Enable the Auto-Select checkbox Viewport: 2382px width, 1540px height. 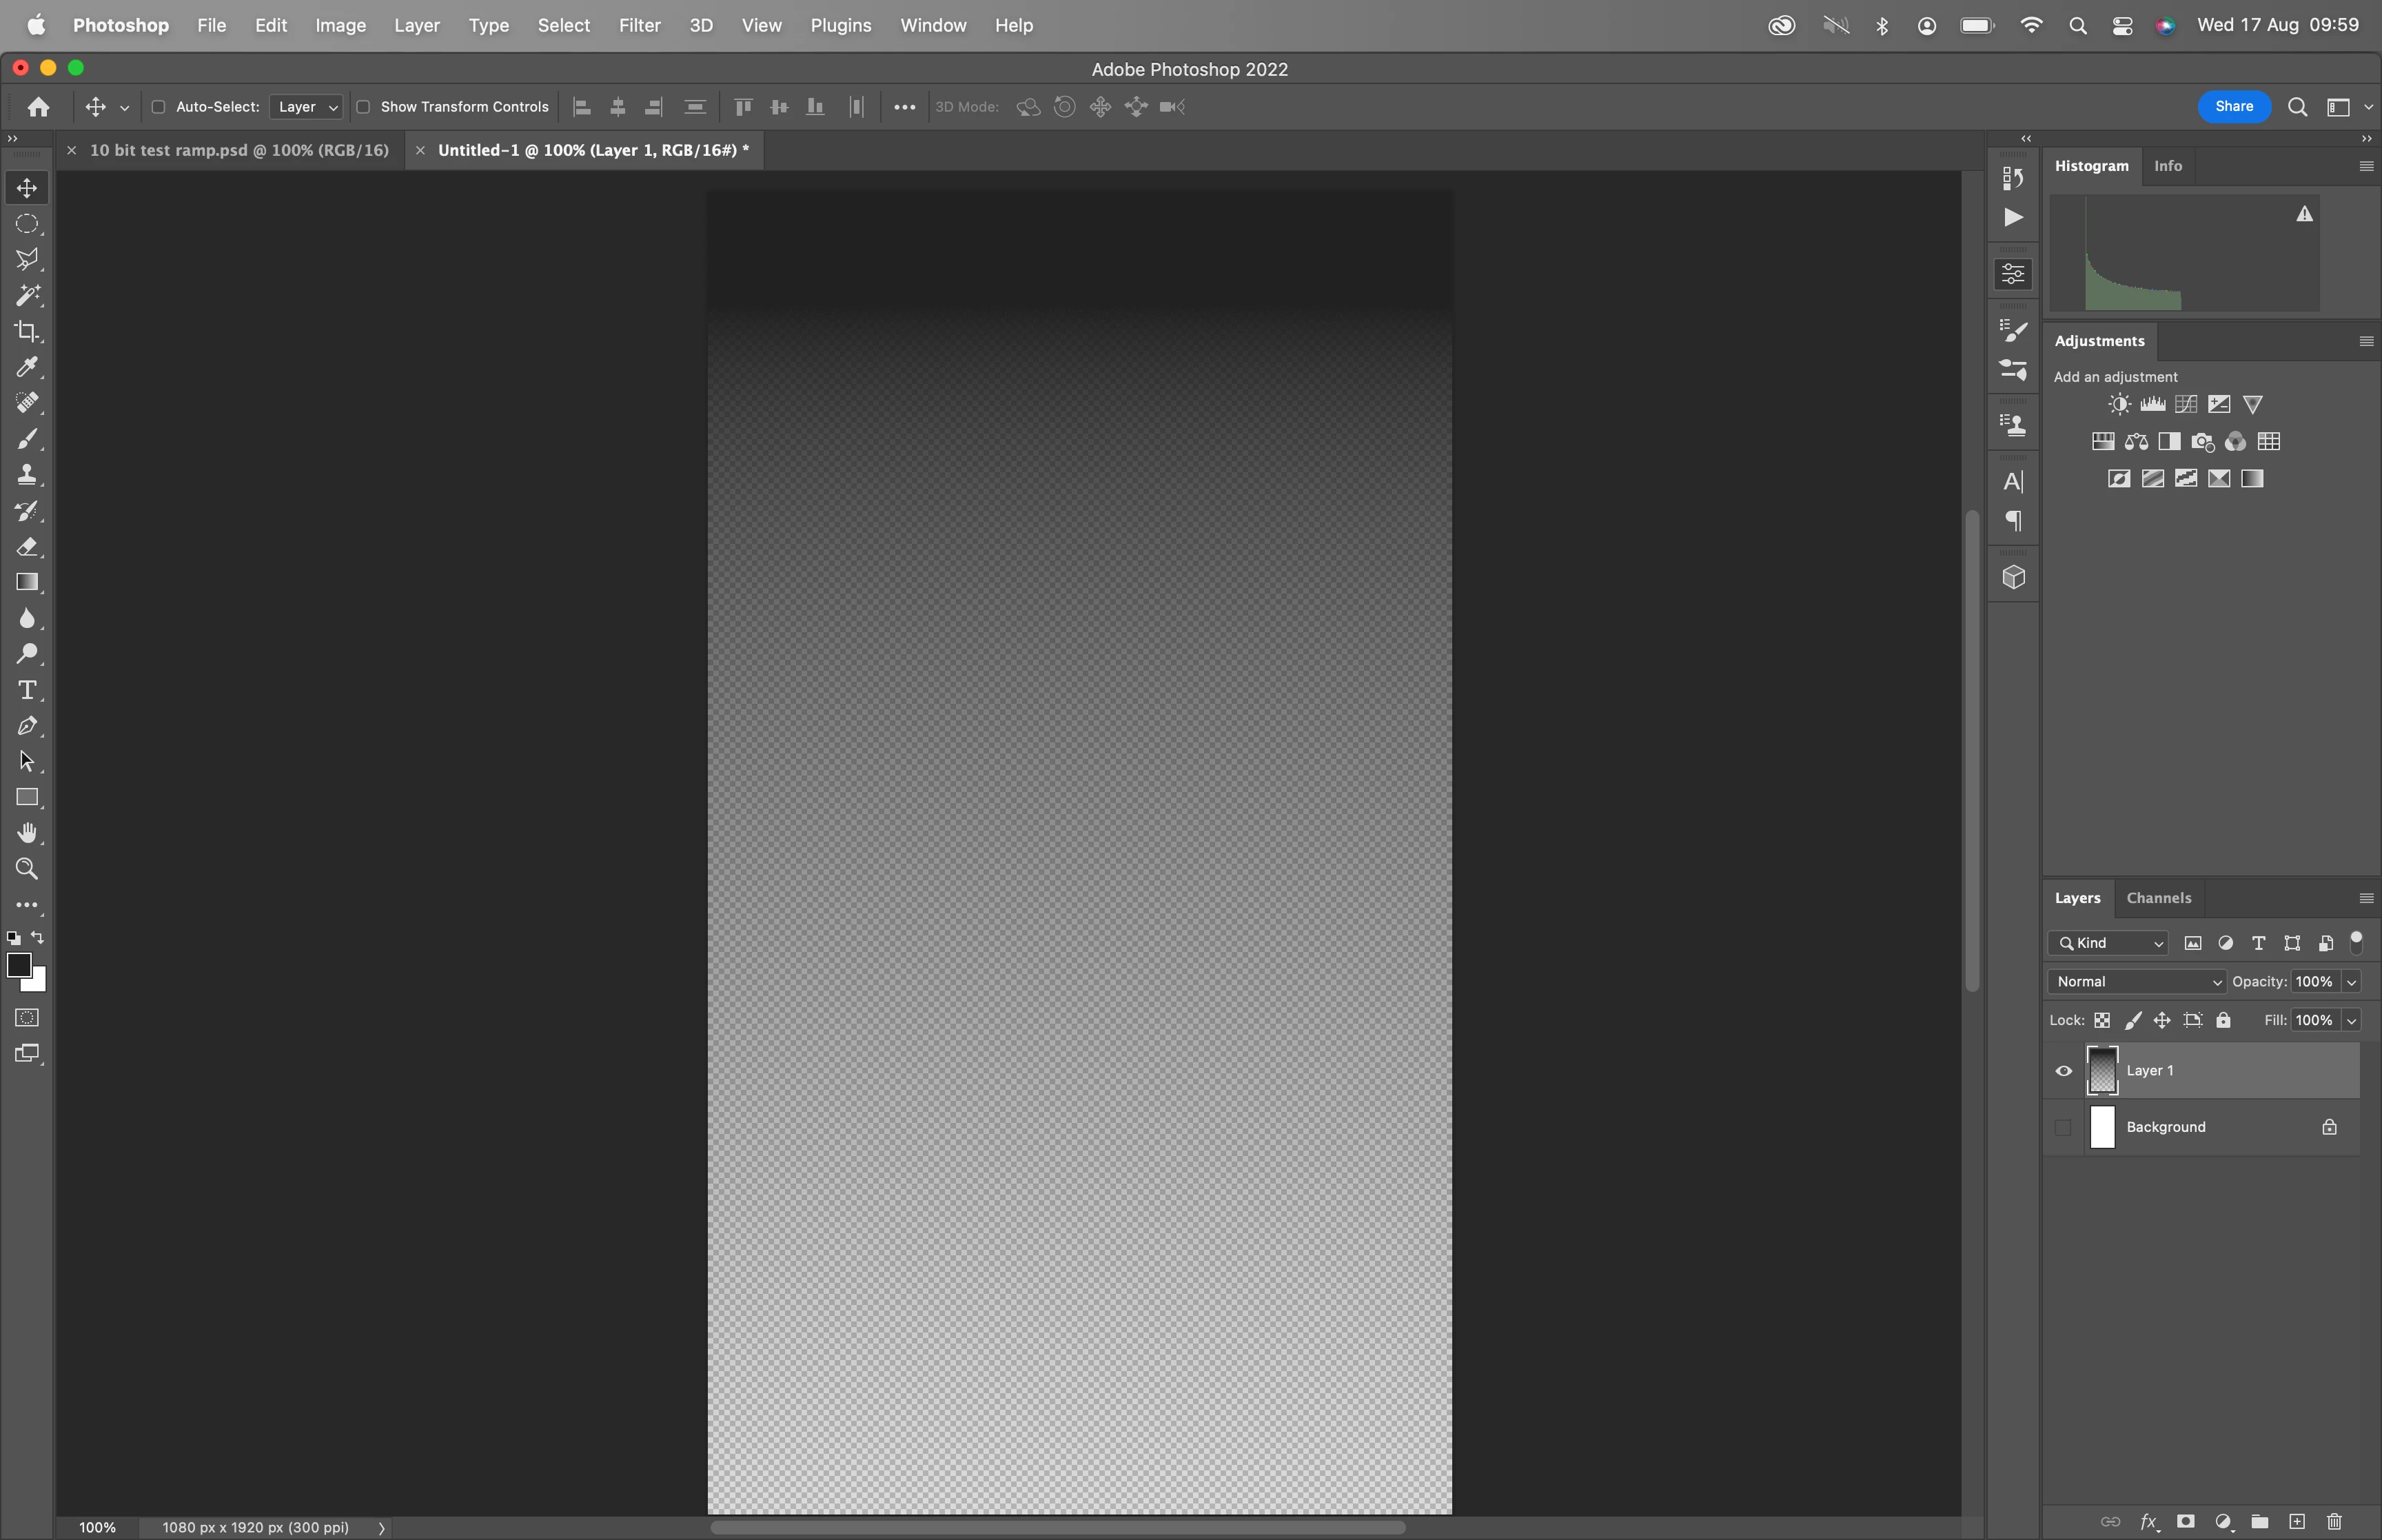[158, 107]
